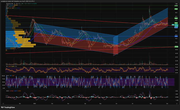Click the round icon right of the time axis
Image resolution: width=180 pixels, height=110 pixels.
177,103
